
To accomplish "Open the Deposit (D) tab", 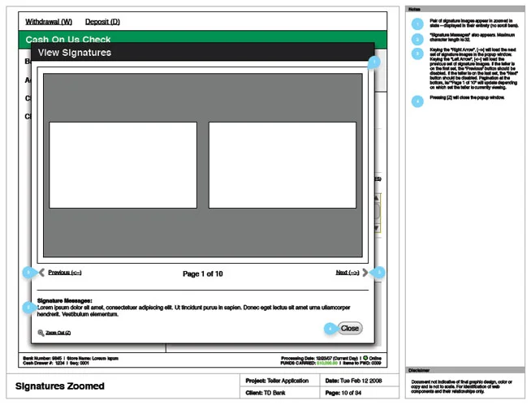I will pos(102,22).
